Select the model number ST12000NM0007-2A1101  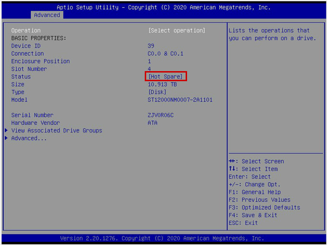180,99
